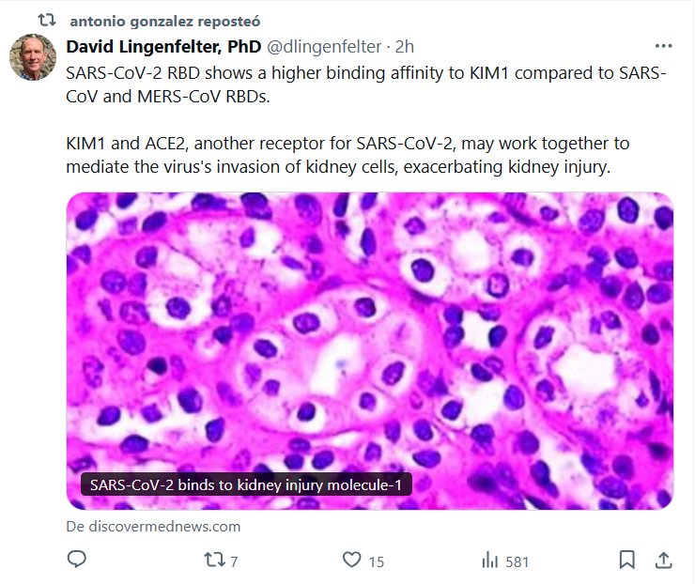Click the reply speech bubble icon
Image resolution: width=695 pixels, height=584 pixels.
(78, 561)
